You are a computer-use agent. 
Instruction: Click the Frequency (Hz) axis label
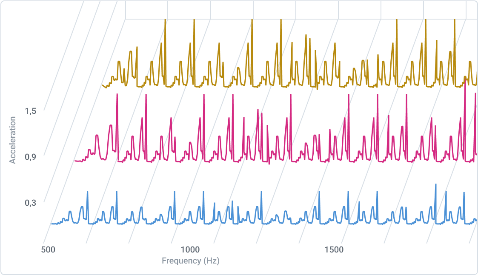(191, 261)
